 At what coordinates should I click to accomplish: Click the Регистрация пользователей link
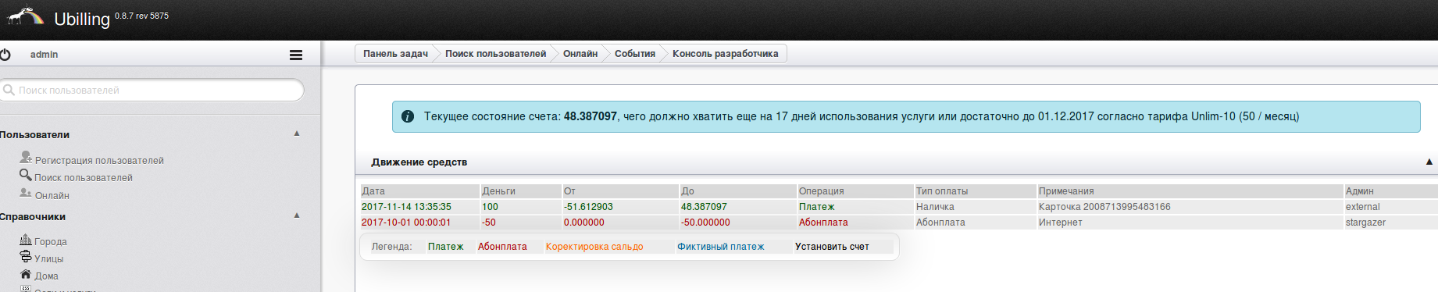pos(99,161)
